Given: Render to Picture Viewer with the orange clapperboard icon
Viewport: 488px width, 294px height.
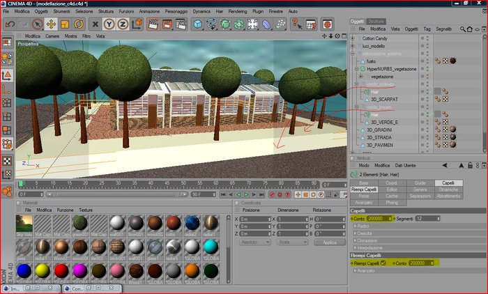Looking at the screenshot, I should (x=167, y=24).
